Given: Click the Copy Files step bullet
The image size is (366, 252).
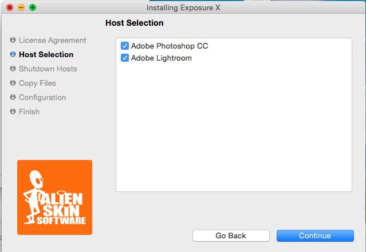Looking at the screenshot, I should tap(13, 83).
